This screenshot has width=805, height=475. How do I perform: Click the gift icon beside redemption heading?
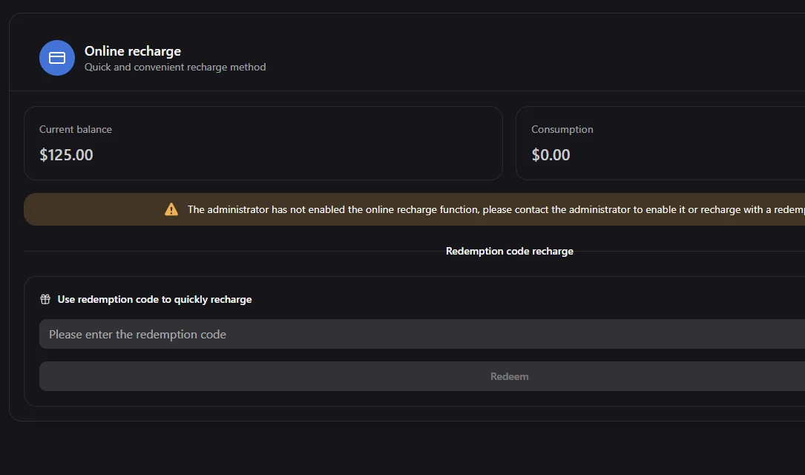[x=45, y=299]
